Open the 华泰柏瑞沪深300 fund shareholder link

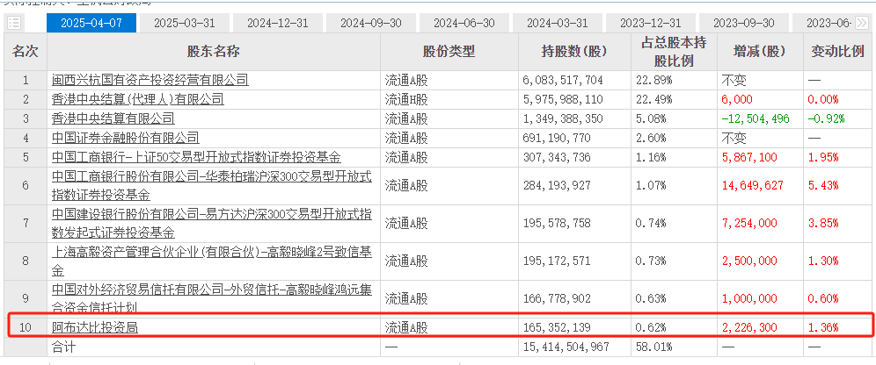tap(211, 185)
